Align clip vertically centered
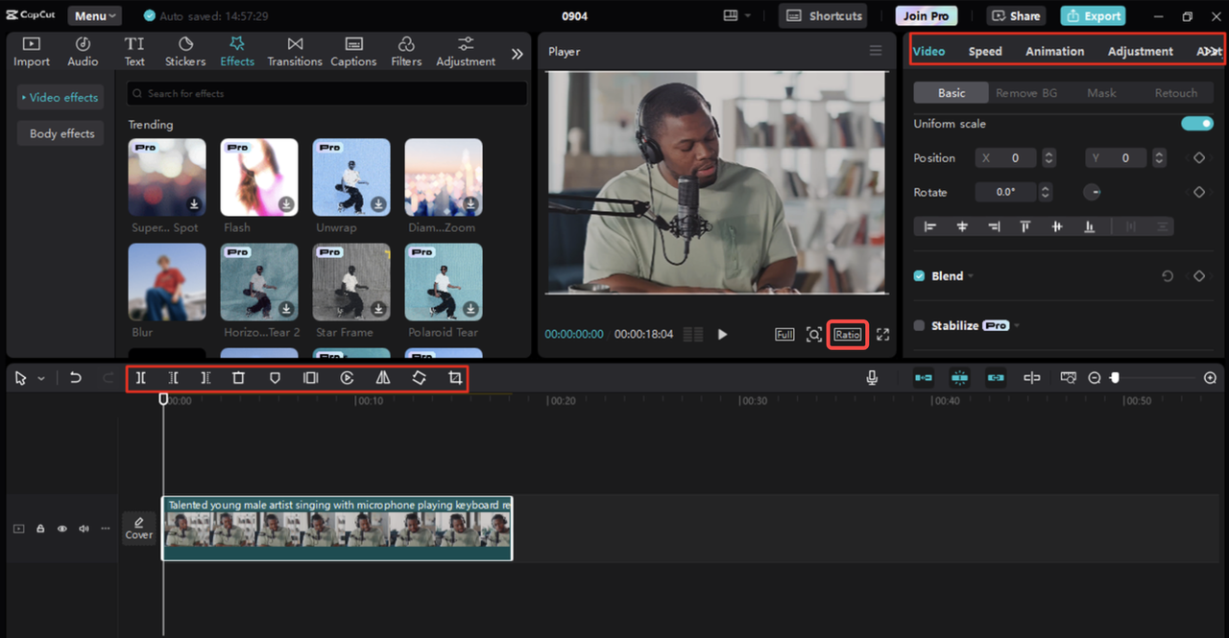The width and height of the screenshot is (1229, 638). (1057, 226)
